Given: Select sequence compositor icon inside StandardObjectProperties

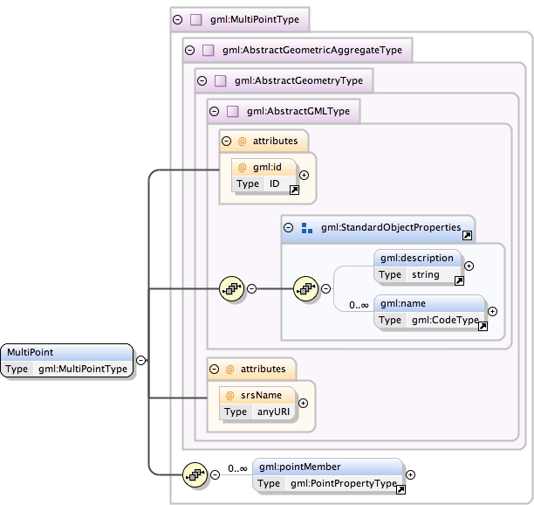Looking at the screenshot, I should coord(305,289).
